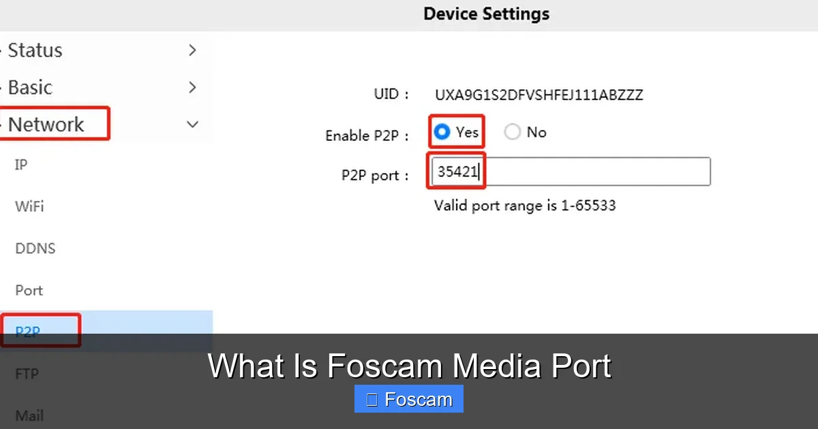Open the Port settings page
The height and width of the screenshot is (429, 818).
[x=29, y=290]
